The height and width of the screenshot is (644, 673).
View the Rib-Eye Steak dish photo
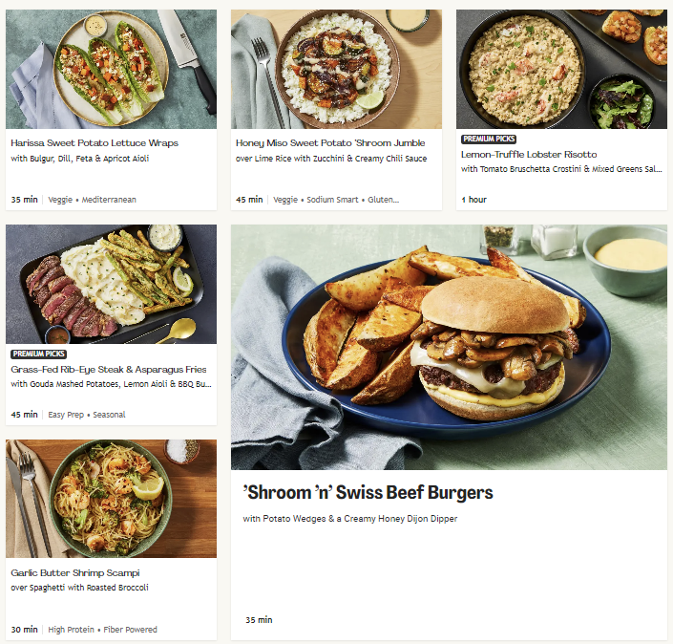pos(111,284)
